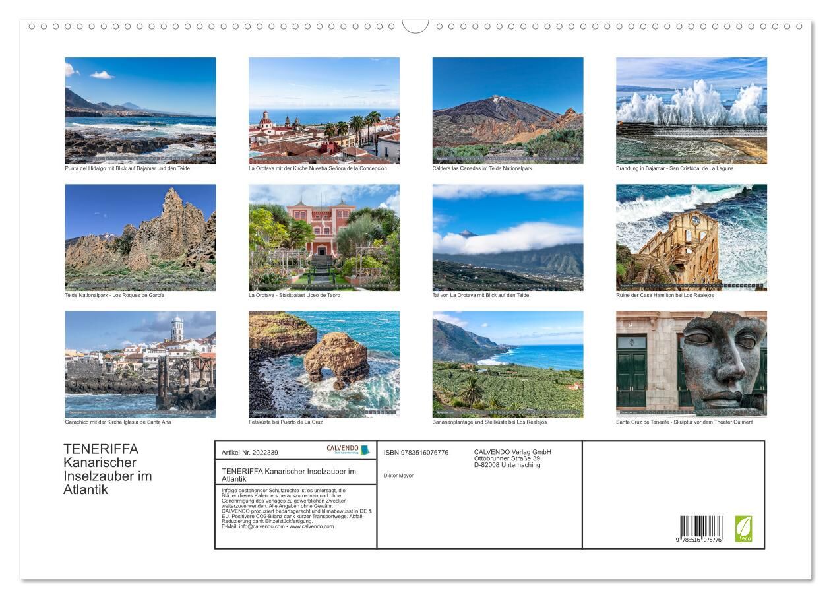831x599 pixels.
Task: Select the Puerto de La Cruz rock arch photo
Action: pyautogui.click(x=324, y=364)
